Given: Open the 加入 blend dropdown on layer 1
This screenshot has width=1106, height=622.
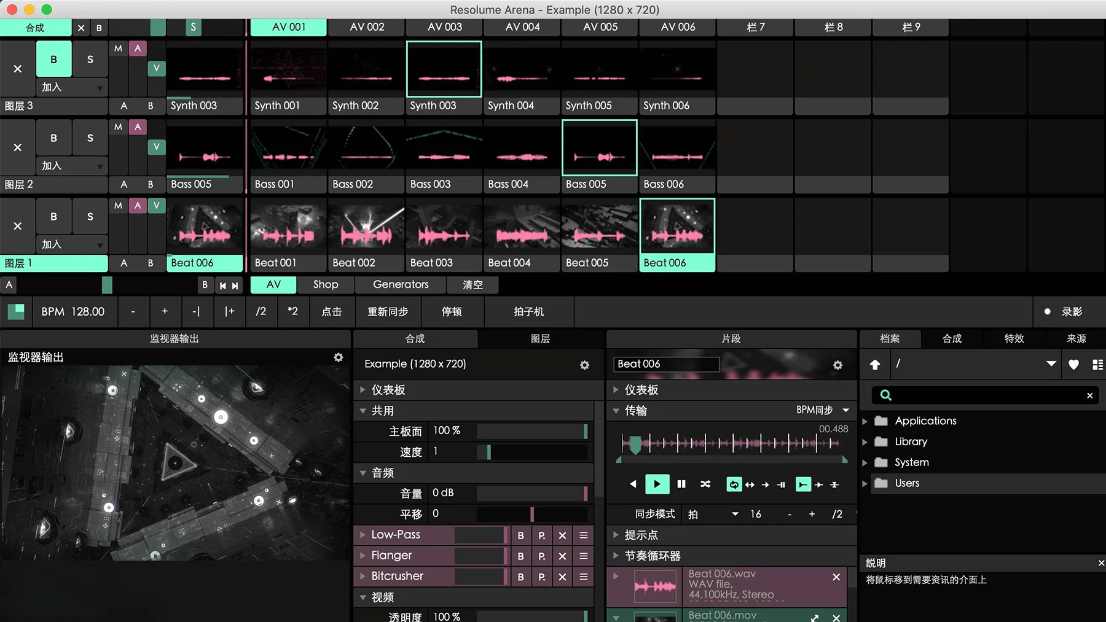Looking at the screenshot, I should point(71,244).
